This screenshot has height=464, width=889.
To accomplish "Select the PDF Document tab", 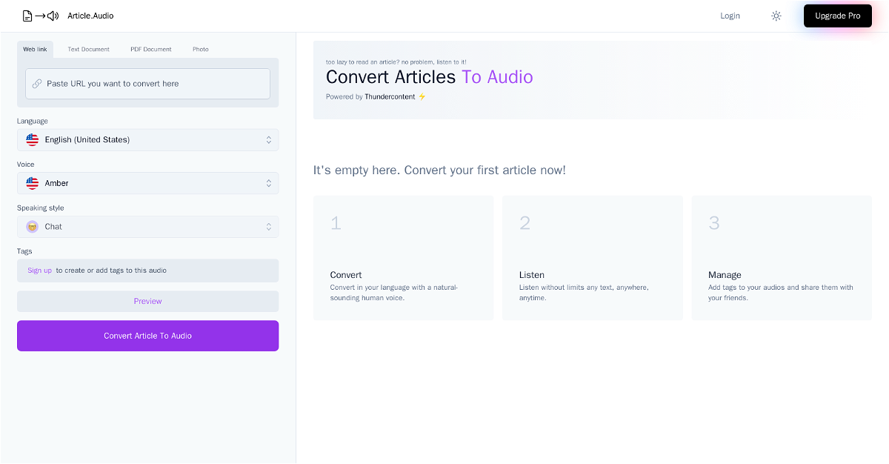I will [x=151, y=50].
